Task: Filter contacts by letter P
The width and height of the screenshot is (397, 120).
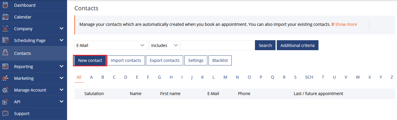Action: [x=261, y=77]
